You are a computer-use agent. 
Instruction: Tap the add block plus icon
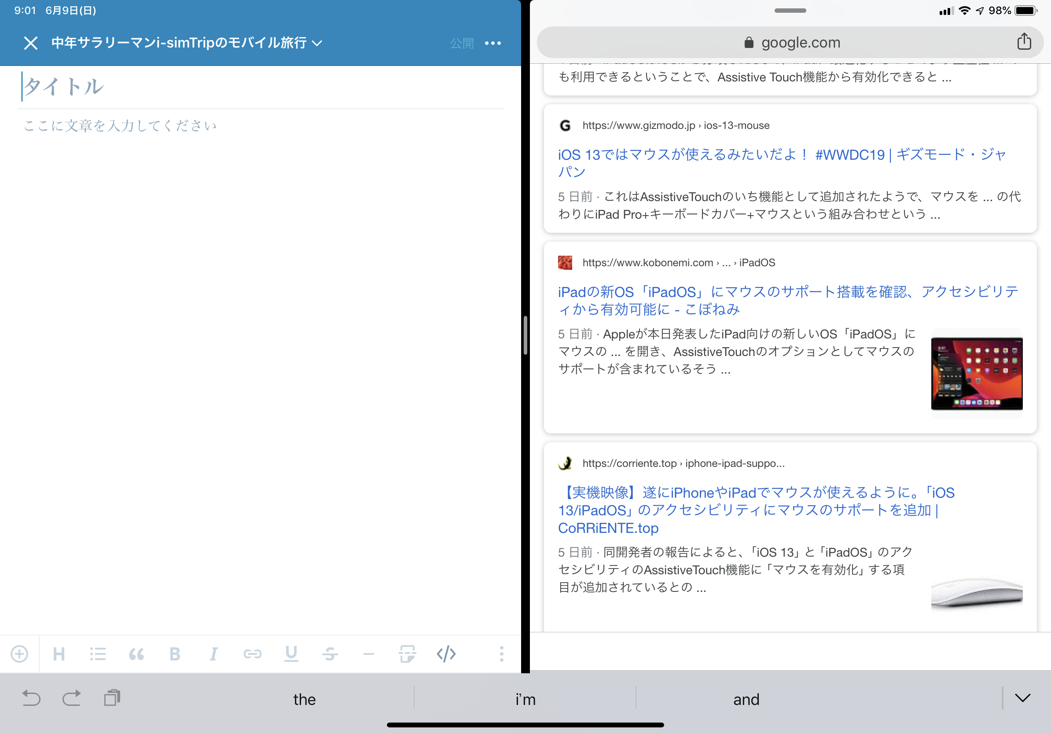point(19,653)
